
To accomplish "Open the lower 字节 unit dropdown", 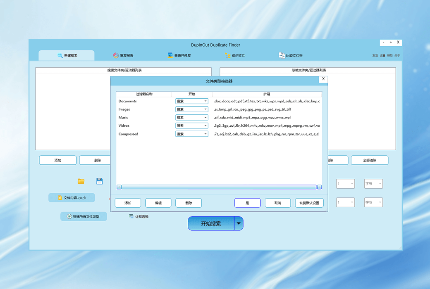I will click(x=373, y=202).
